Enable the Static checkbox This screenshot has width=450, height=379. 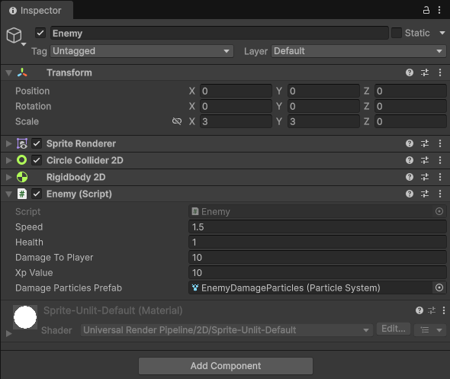tap(397, 33)
